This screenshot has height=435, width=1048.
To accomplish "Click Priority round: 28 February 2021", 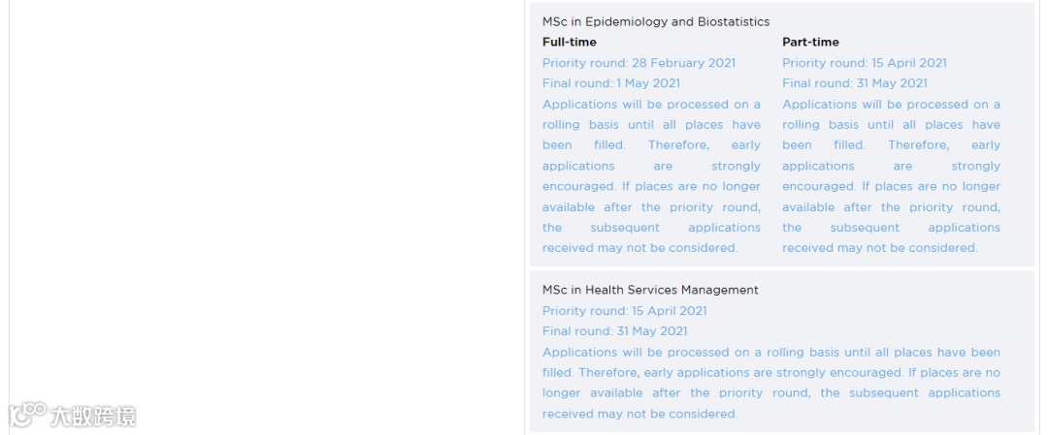I will point(639,63).
